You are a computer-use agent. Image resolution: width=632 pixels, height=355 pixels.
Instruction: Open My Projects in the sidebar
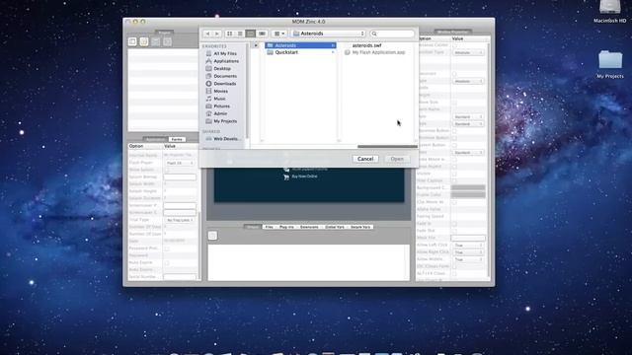[x=221, y=121]
